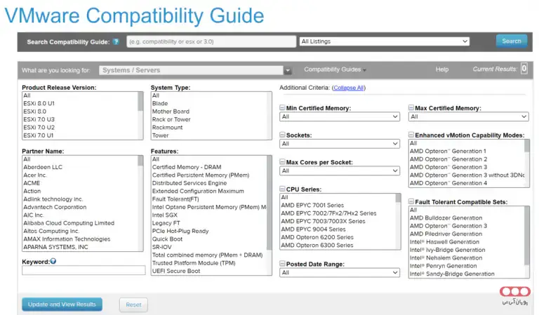Select UEFI Secure Boot feature
Screen dimensions: 539x315
click(176, 271)
